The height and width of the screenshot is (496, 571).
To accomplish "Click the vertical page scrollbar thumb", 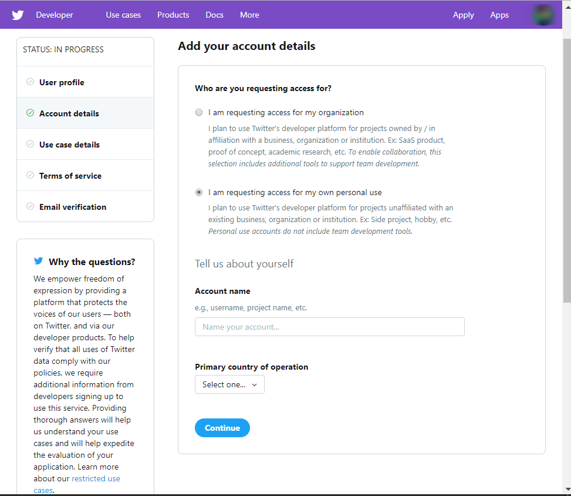I will pyautogui.click(x=566, y=170).
